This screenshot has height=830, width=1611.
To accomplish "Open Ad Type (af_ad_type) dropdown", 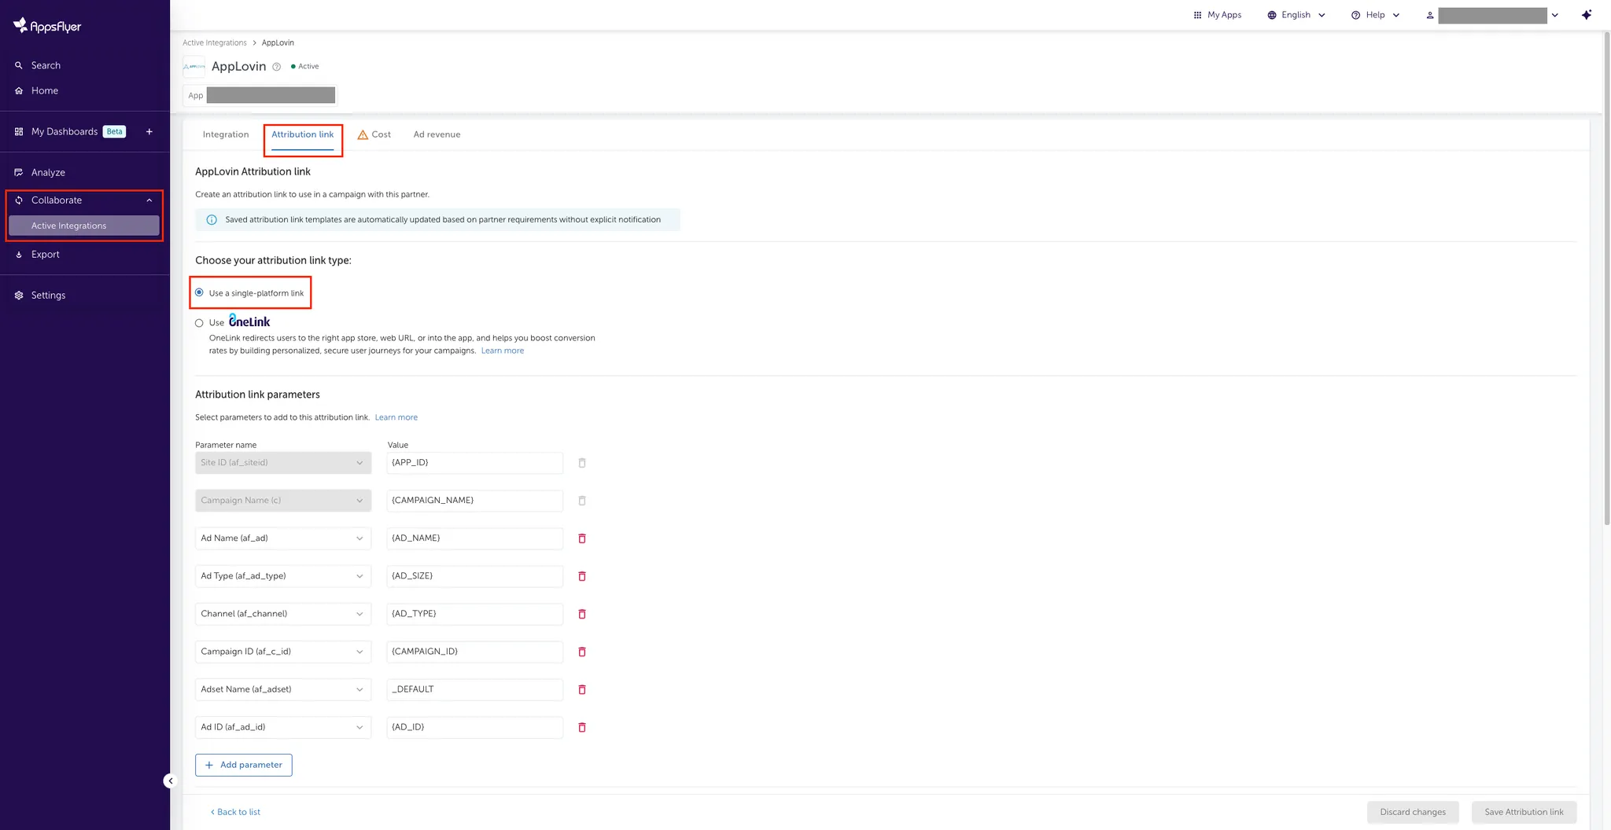I will coord(282,575).
